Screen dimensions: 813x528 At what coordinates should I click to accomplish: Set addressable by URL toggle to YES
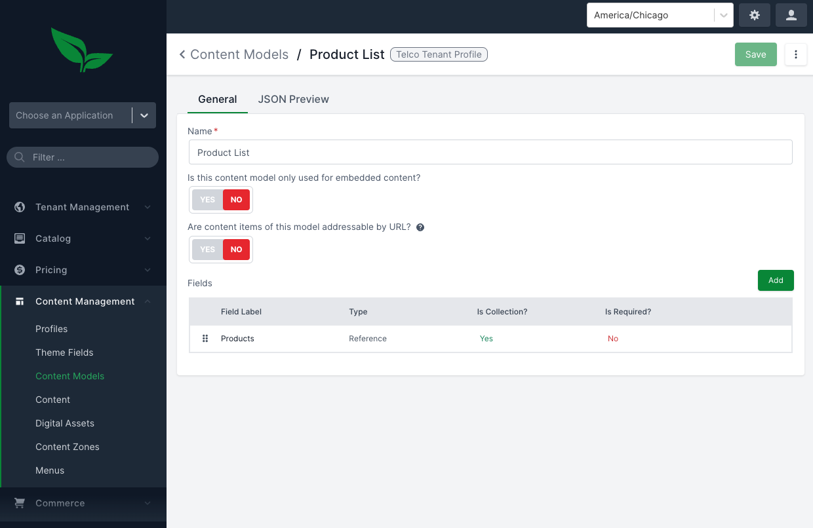point(208,250)
